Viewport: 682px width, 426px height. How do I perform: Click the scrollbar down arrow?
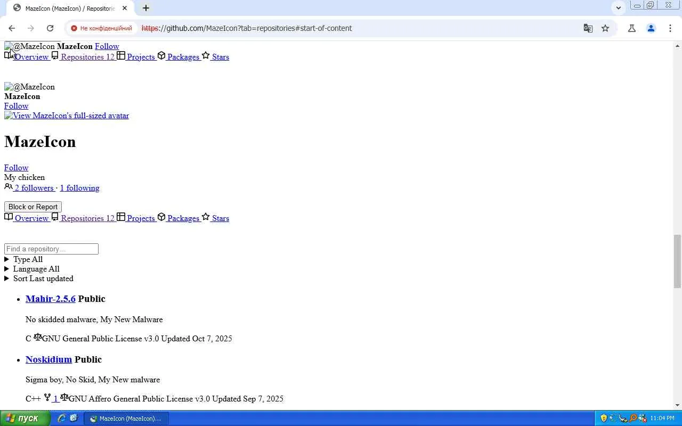coord(677,405)
